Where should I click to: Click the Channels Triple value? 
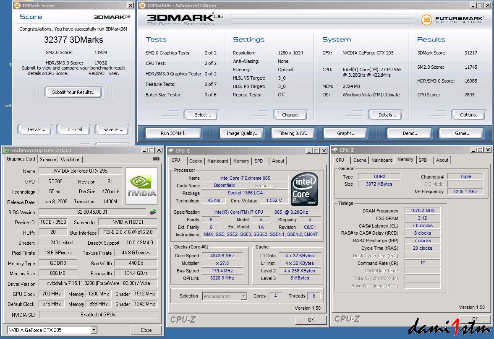[x=465, y=176]
